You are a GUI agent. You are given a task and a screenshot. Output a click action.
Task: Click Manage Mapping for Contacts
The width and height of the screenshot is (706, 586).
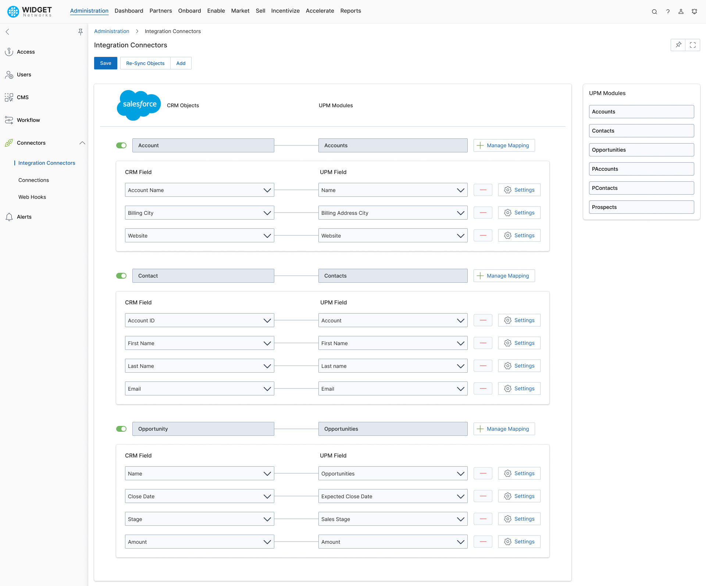[x=504, y=276]
